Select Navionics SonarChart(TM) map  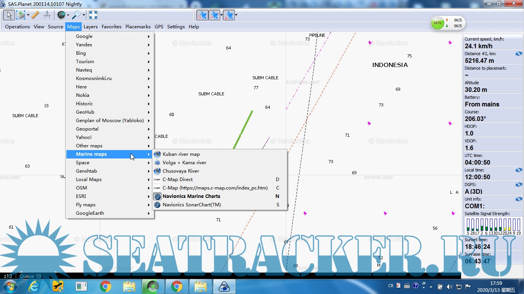(x=192, y=205)
